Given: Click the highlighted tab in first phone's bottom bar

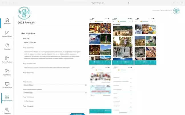Looking at the screenshot, I should point(96,62).
